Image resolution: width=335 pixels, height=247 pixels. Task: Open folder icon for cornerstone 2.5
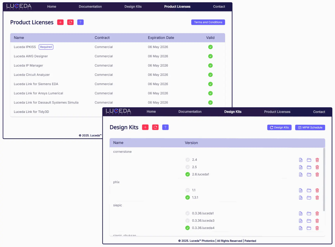[x=309, y=167]
